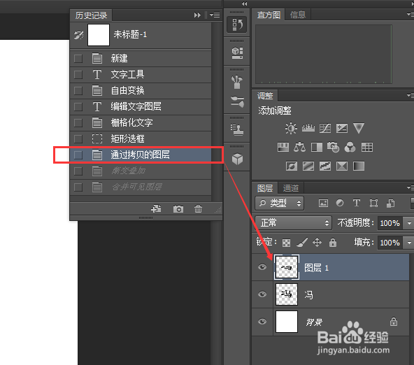Viewport: 414px width, 365px height.
Task: Toggle history brush source for 栅格化文字 state
Action: pyautogui.click(x=78, y=123)
